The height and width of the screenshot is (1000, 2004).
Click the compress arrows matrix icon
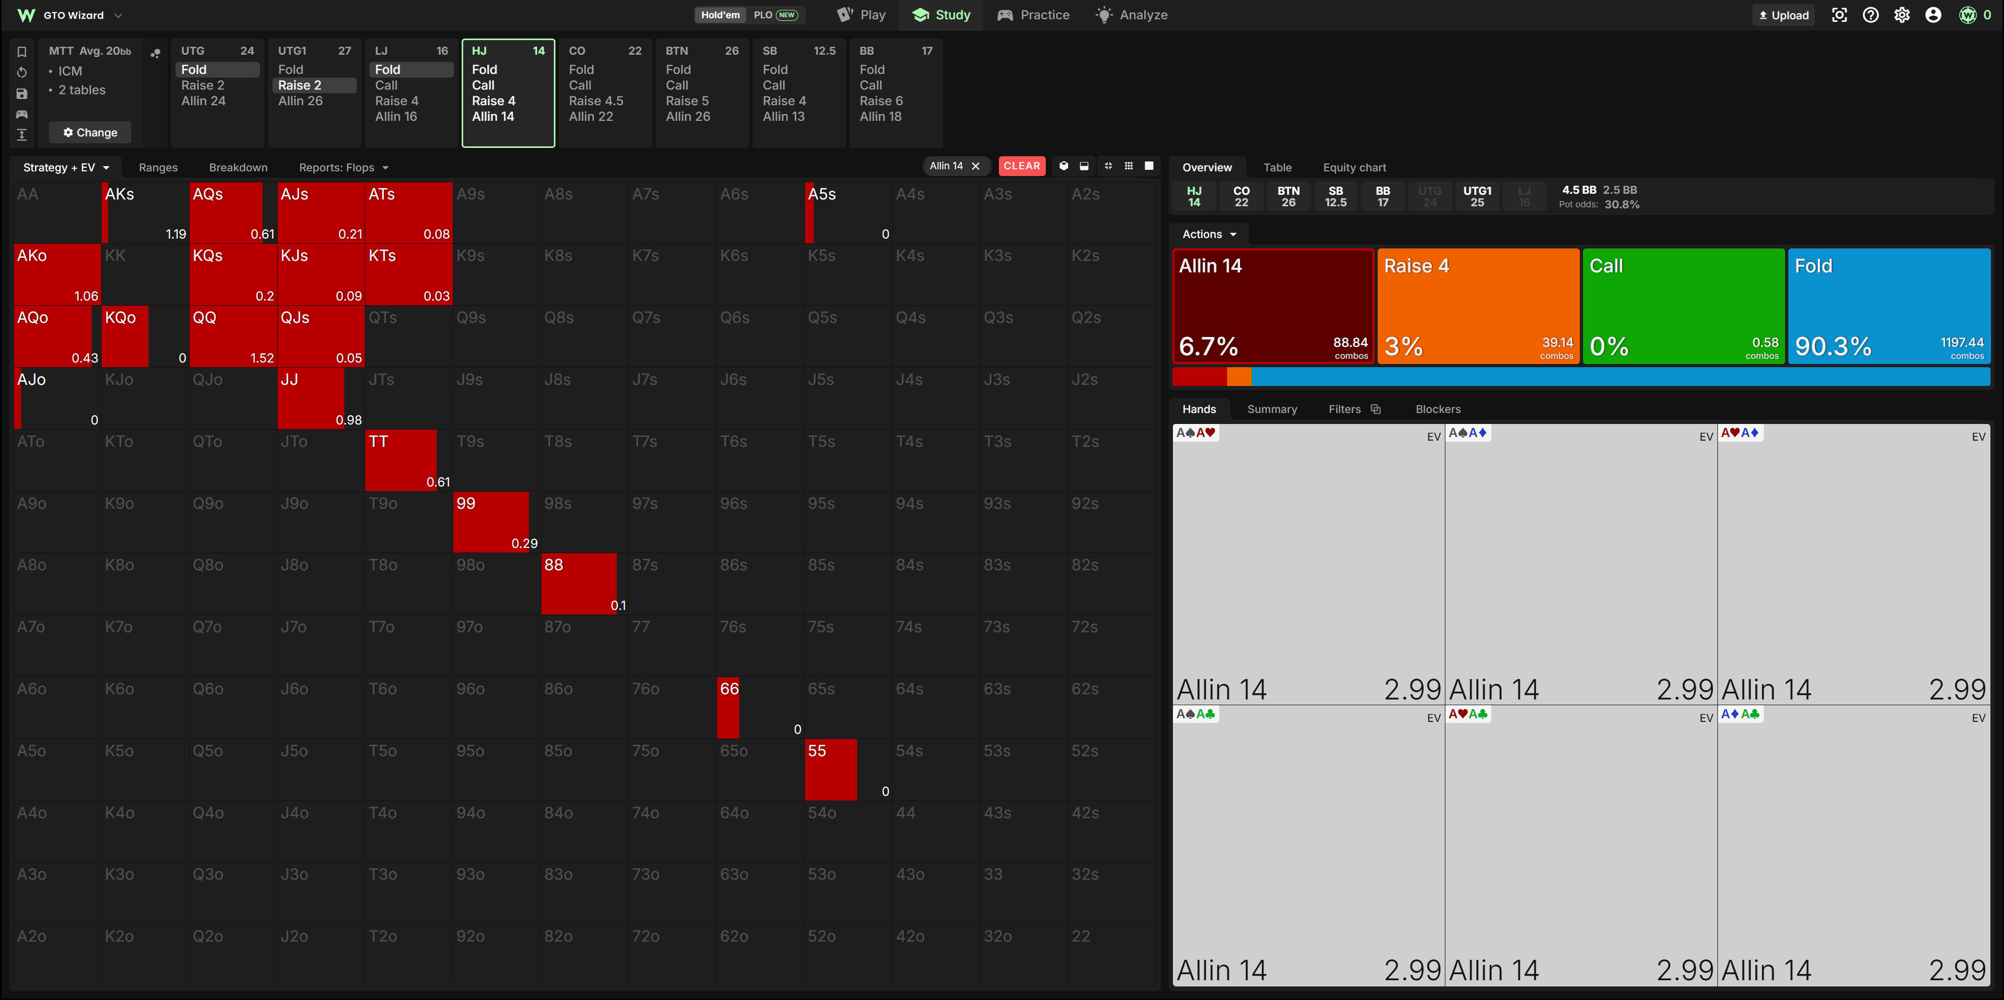click(x=1108, y=166)
